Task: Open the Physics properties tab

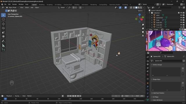Action: coord(148,93)
